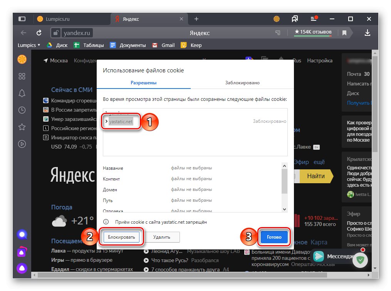
Task: Click the yellow Найти search button
Action: pyautogui.click(x=316, y=176)
